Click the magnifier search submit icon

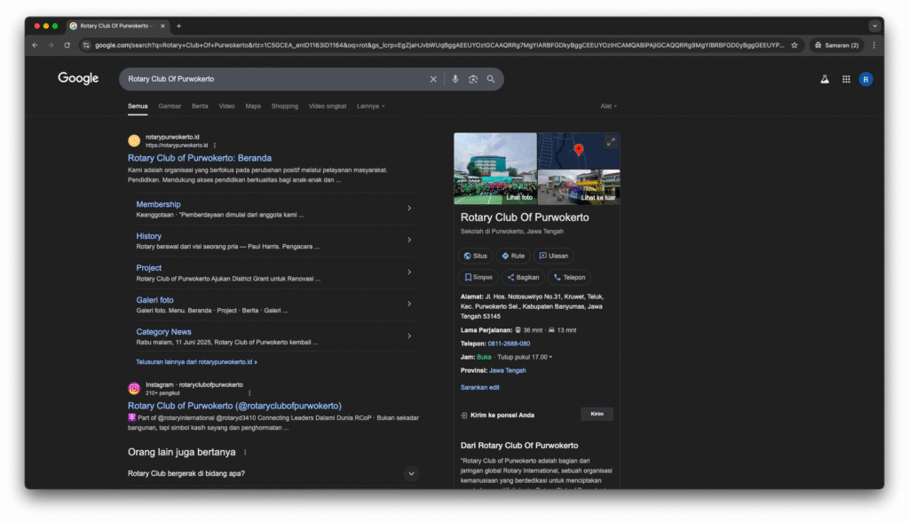point(491,79)
